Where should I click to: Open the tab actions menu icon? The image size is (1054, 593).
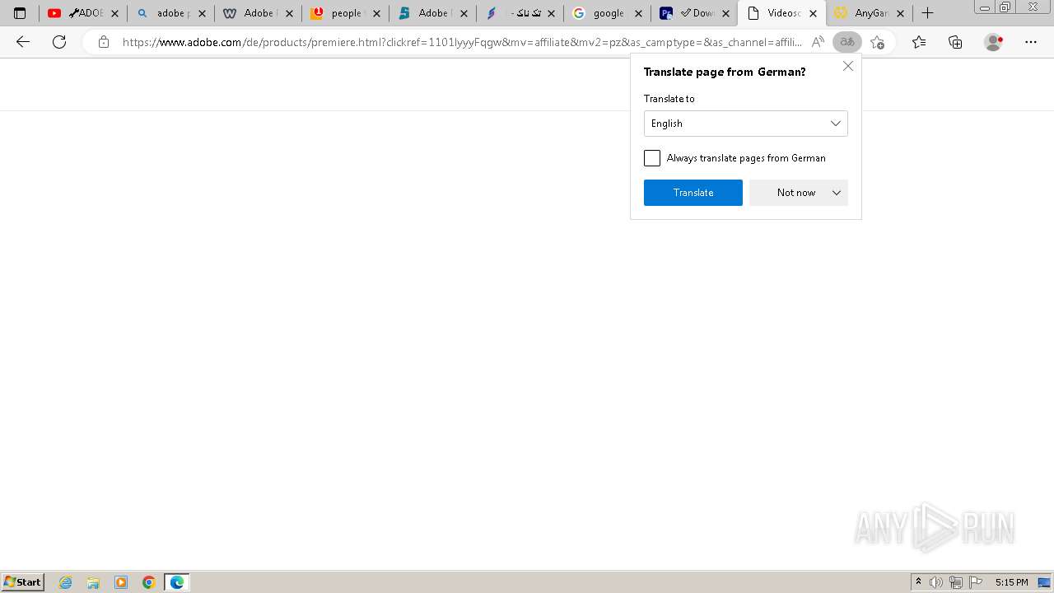20,13
